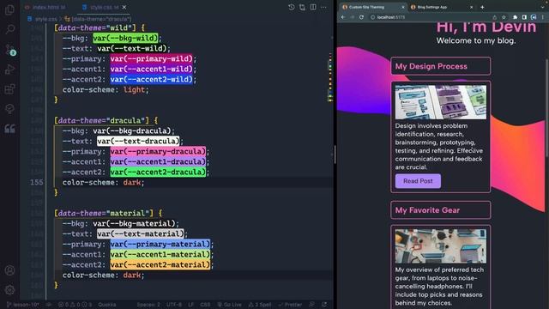Click the localhost address bar in the browser
Viewport: 549px width, 309px height.
click(x=431, y=17)
